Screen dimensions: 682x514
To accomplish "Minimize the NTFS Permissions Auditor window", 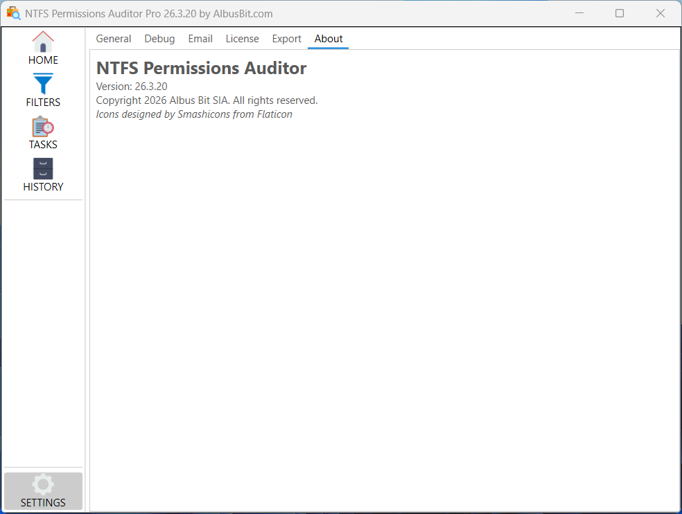I will click(579, 13).
